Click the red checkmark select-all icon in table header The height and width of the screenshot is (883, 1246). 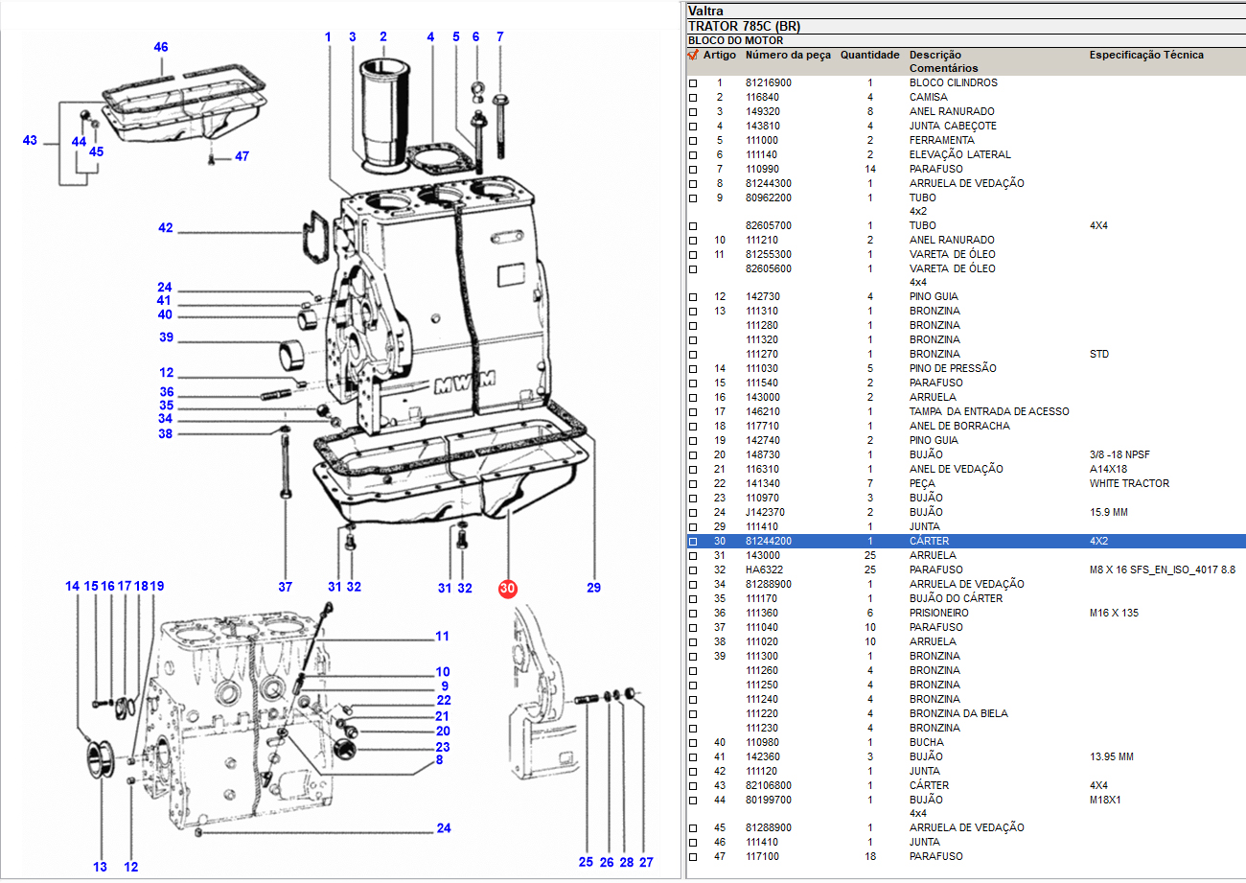693,55
